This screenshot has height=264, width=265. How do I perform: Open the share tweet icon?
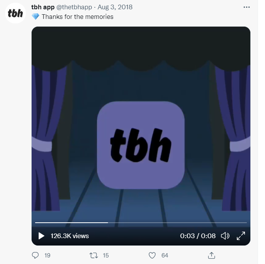211,255
